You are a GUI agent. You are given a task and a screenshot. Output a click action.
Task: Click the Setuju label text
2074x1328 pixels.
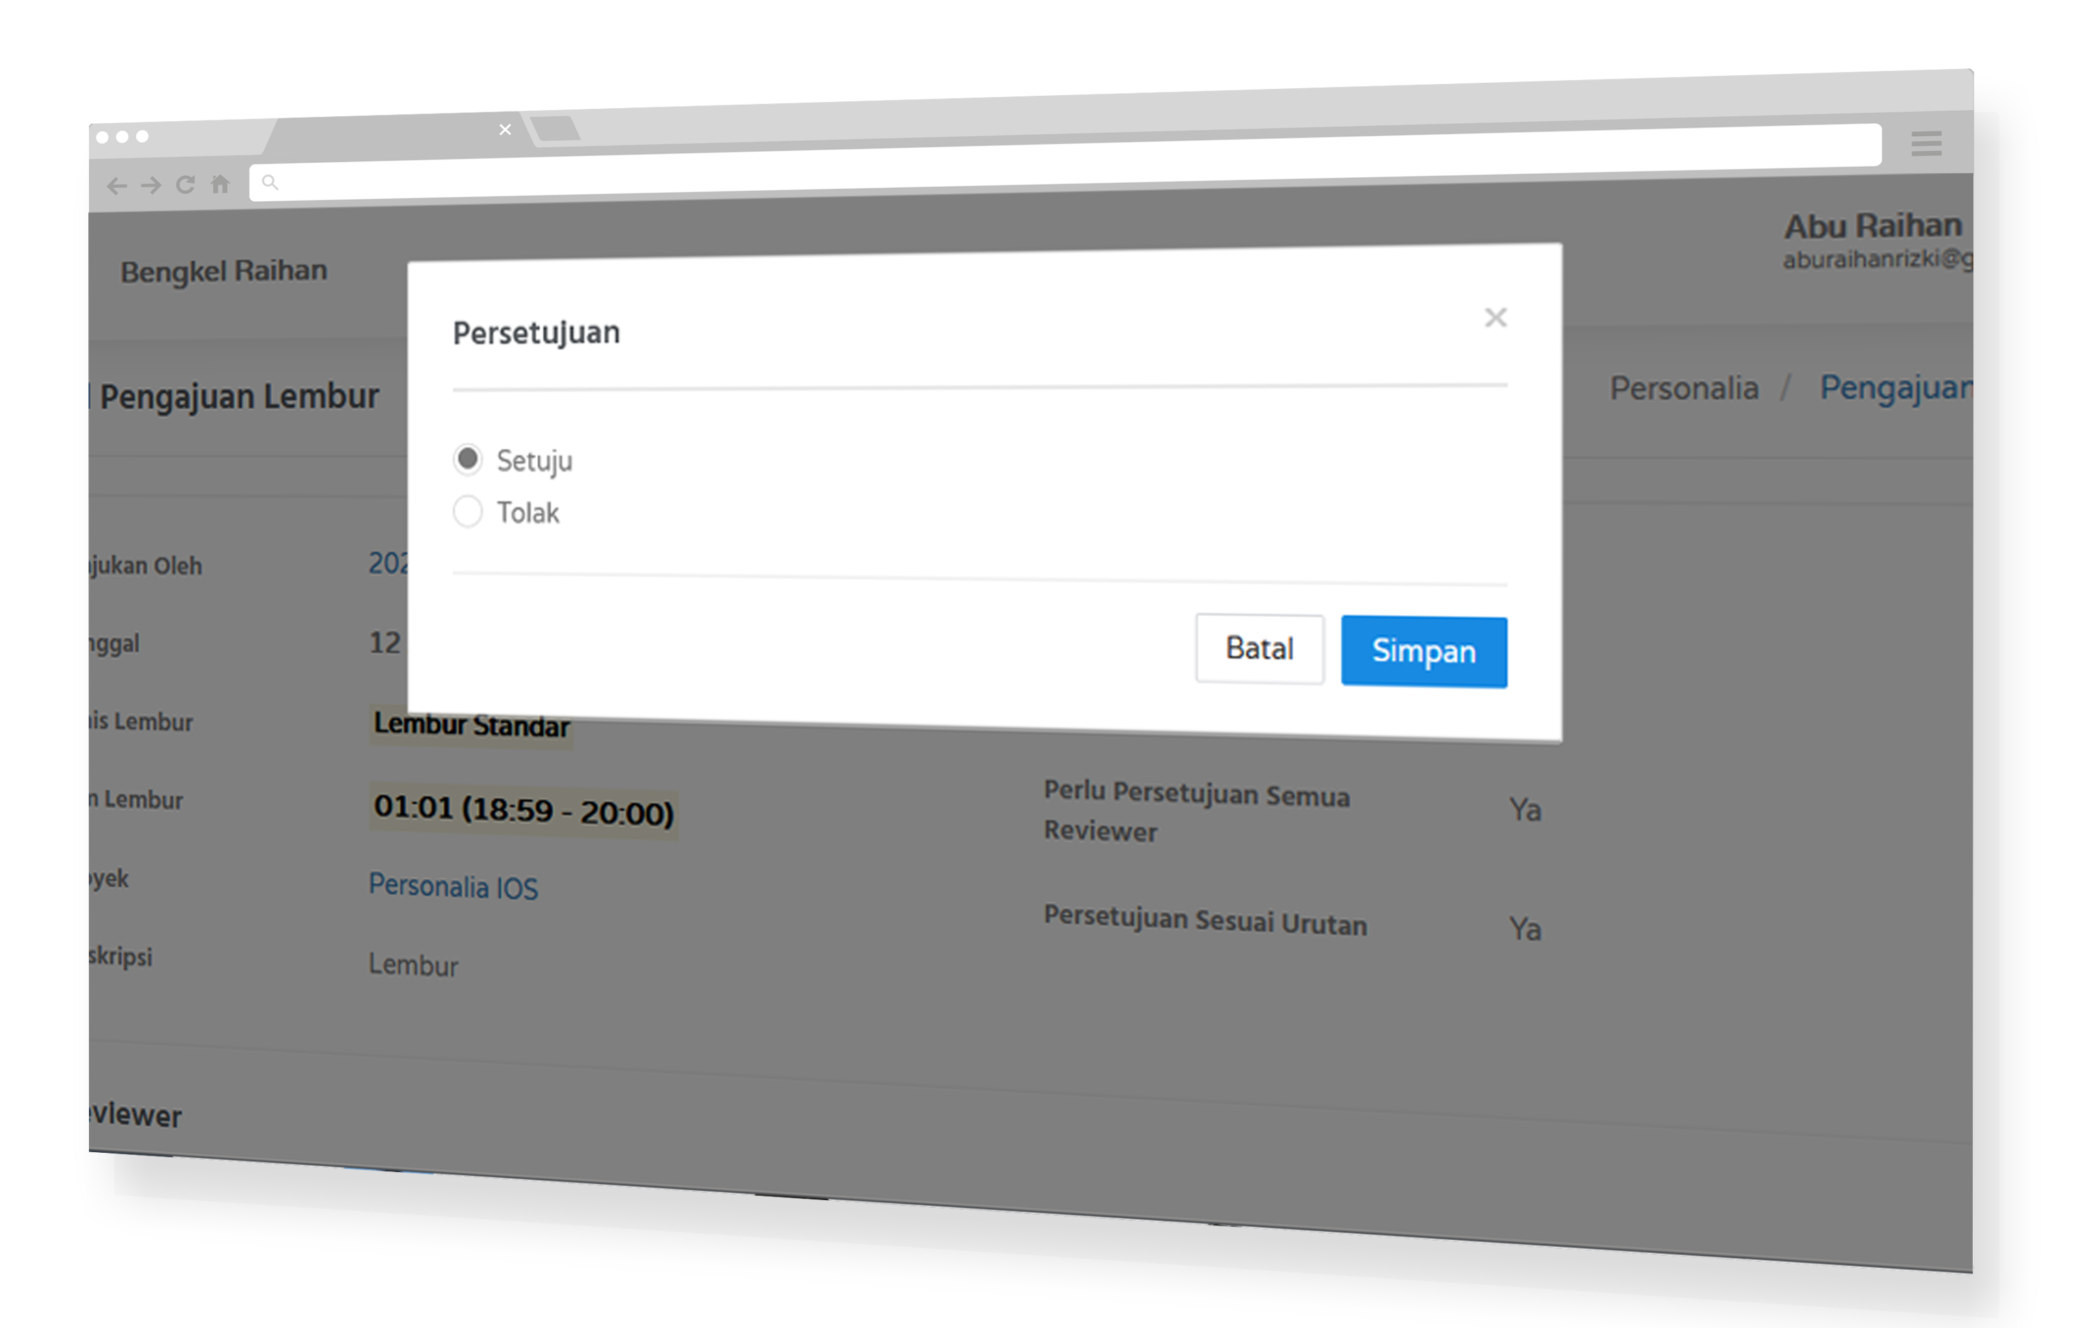[x=534, y=461]
